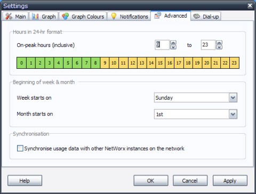This screenshot has height=194, width=256.
Task: Click the Week starts on label
Action: [34, 98]
